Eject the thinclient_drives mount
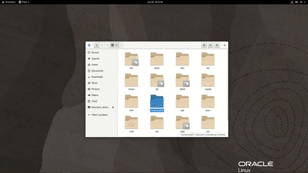This screenshot has width=308, height=173. click(113, 107)
